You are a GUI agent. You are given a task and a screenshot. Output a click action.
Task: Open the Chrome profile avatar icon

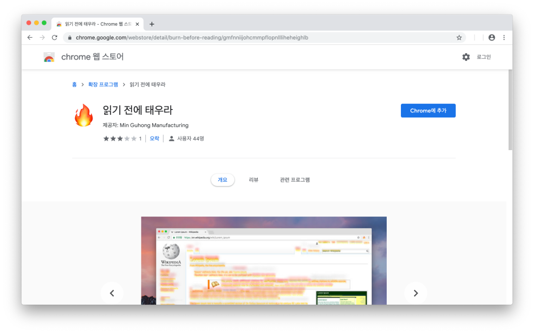pyautogui.click(x=491, y=37)
